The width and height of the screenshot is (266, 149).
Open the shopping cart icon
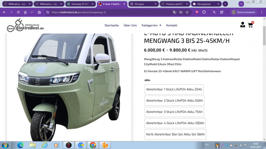(250, 25)
